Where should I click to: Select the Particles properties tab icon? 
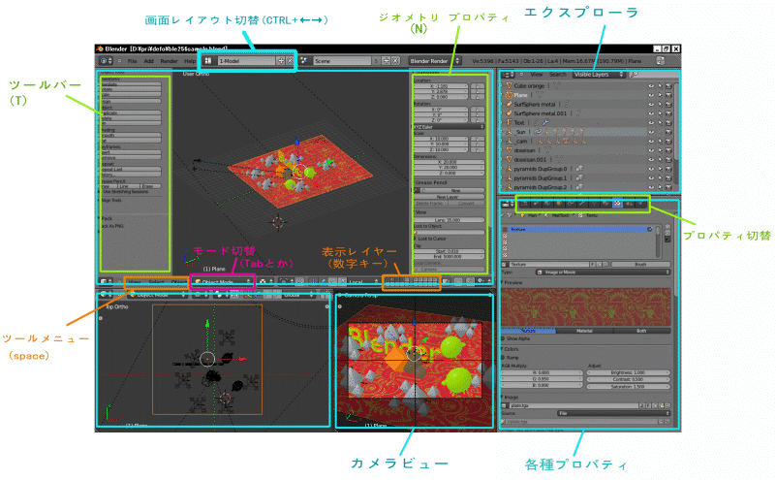[629, 204]
